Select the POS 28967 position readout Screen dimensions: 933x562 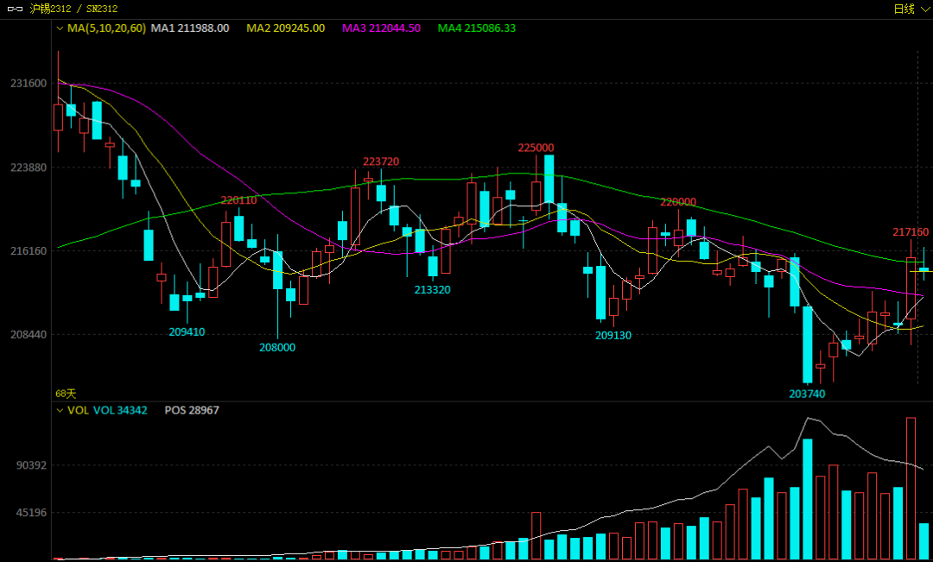192,410
